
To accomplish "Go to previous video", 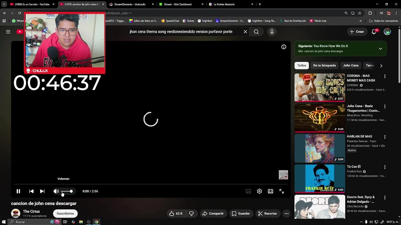I will click(x=31, y=191).
